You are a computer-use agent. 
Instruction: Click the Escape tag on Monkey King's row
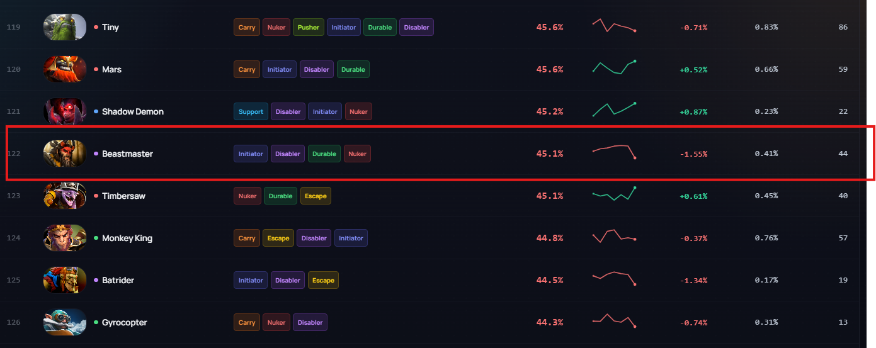click(278, 238)
